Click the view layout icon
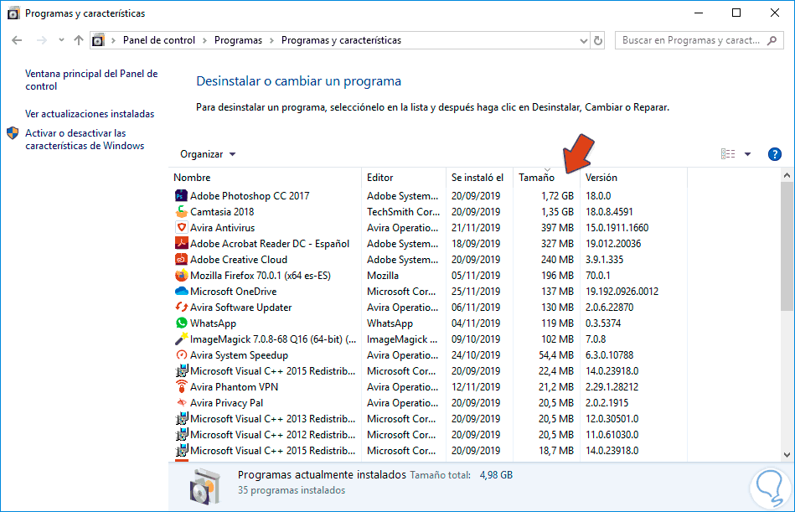 [x=728, y=154]
